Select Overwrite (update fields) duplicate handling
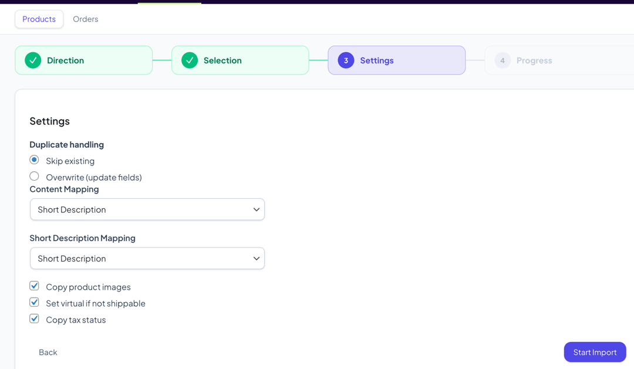This screenshot has width=634, height=369. (33, 176)
